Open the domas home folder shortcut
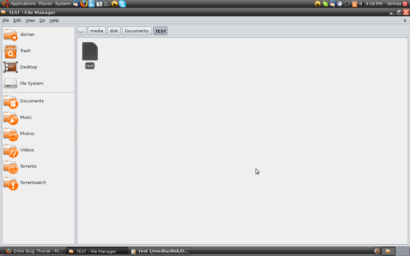 coord(19,35)
